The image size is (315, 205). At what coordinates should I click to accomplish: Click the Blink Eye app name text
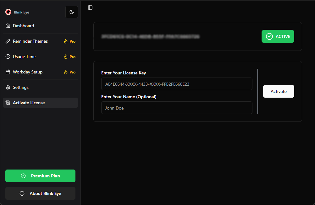[x=22, y=12]
